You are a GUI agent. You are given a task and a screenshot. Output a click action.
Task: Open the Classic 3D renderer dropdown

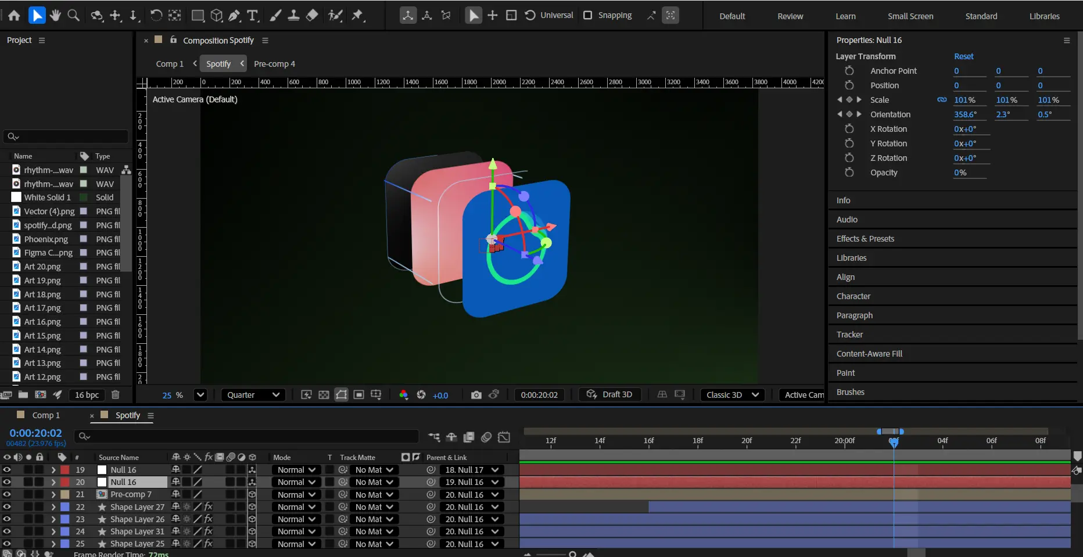click(732, 395)
